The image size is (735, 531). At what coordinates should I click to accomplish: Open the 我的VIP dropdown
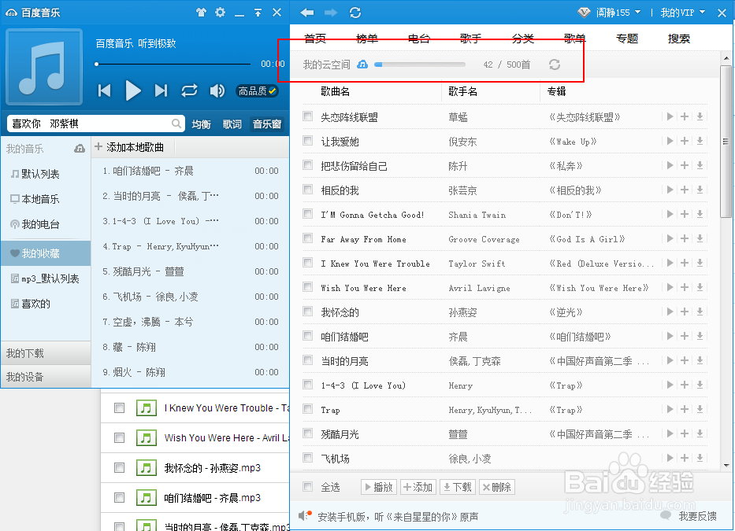coord(682,13)
